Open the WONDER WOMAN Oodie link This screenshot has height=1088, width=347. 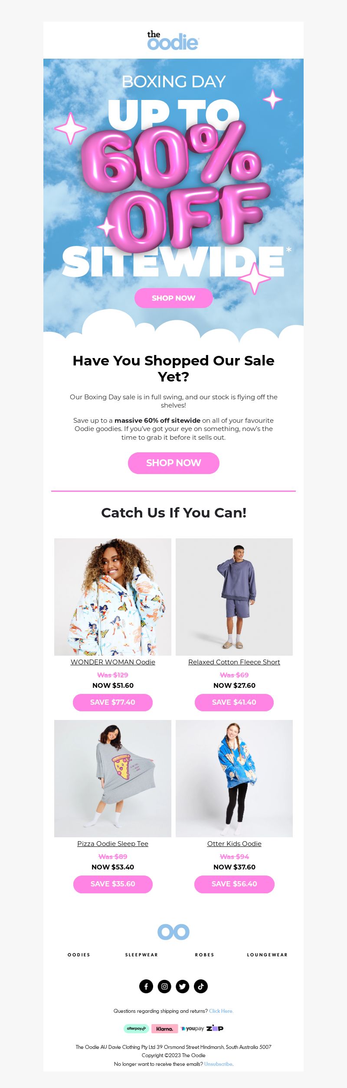click(113, 662)
